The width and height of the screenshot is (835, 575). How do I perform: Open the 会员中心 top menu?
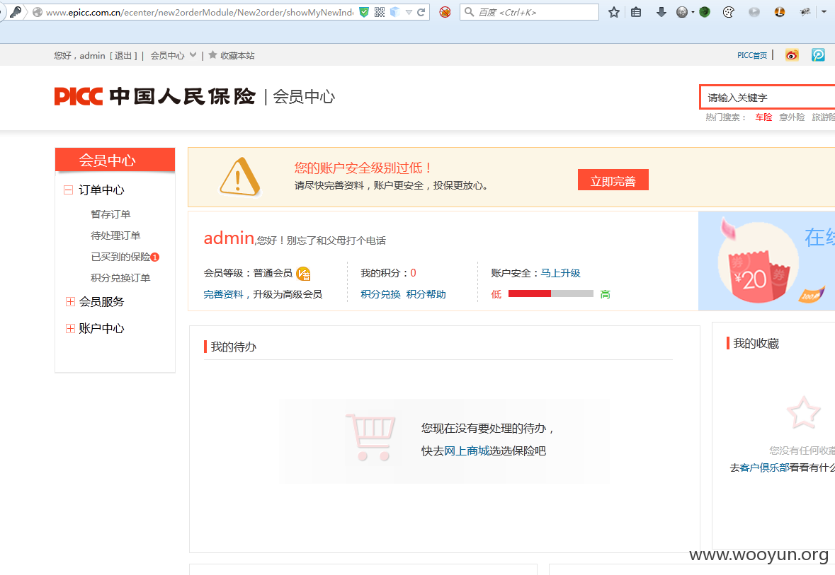point(167,55)
